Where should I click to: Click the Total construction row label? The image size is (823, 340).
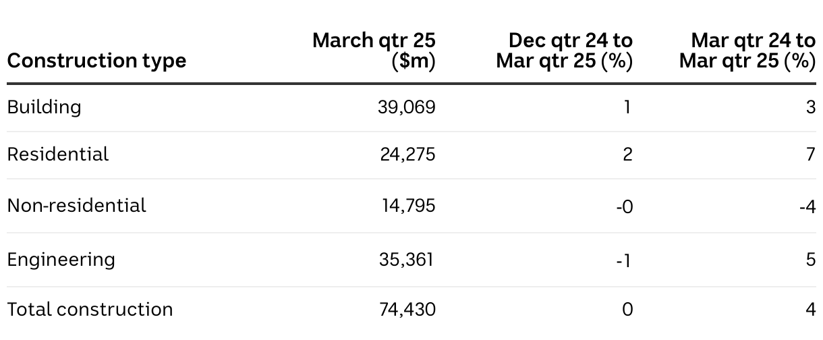90,310
